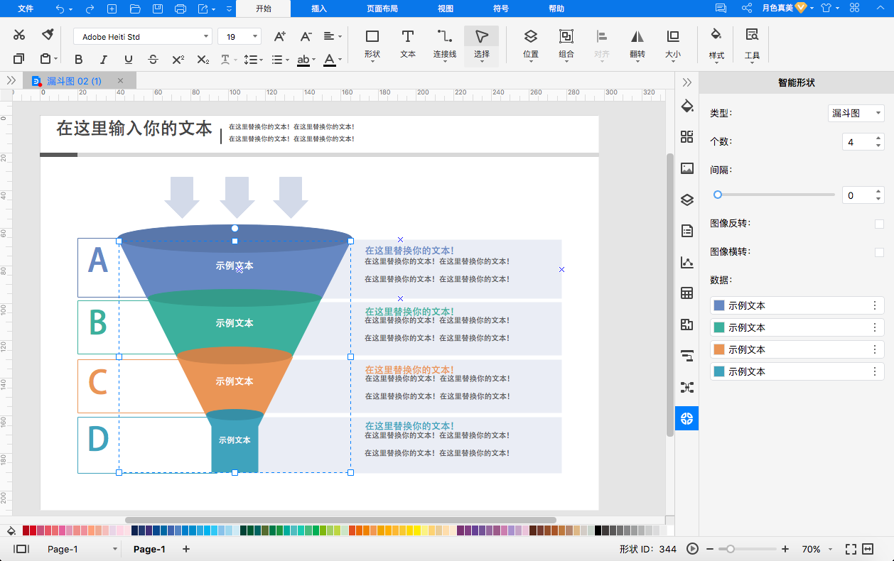Open the table sidebar panel icon
This screenshot has height=561, width=894.
pos(686,293)
